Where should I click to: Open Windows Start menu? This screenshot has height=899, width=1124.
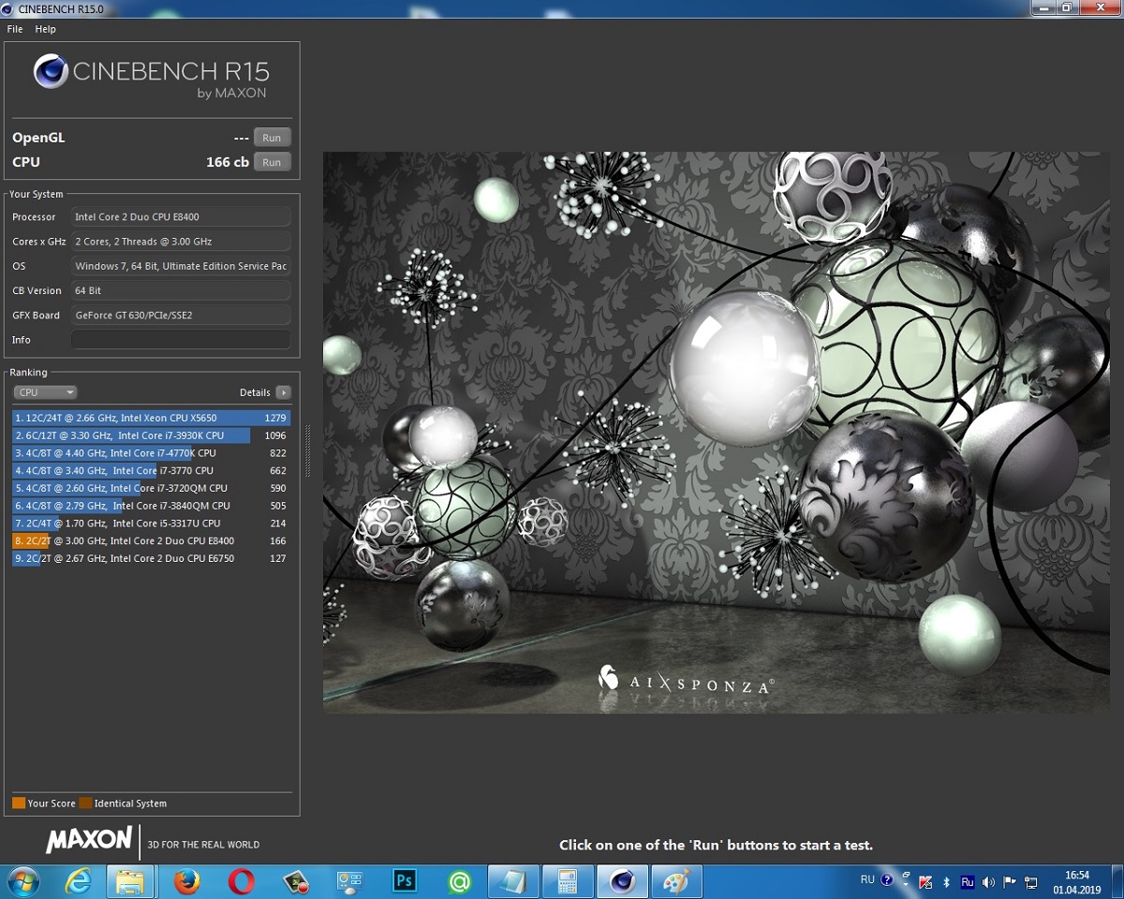coord(22,881)
